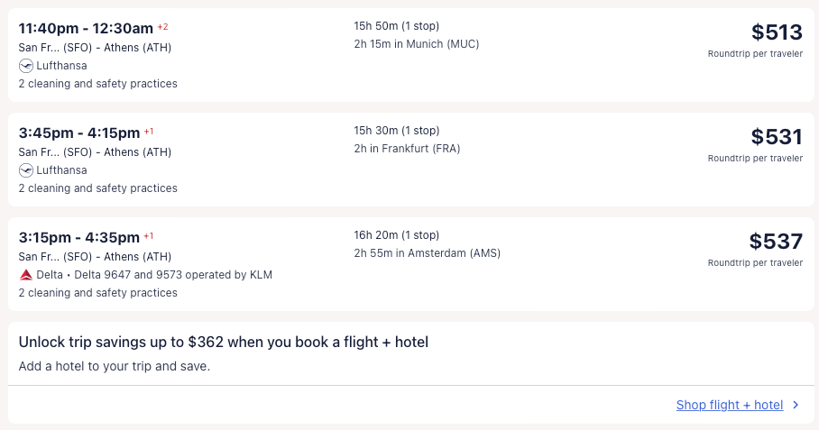The image size is (819, 430).
Task: Select the 11:40pm - 12:30am Lufthansa flight
Action: coord(86,29)
